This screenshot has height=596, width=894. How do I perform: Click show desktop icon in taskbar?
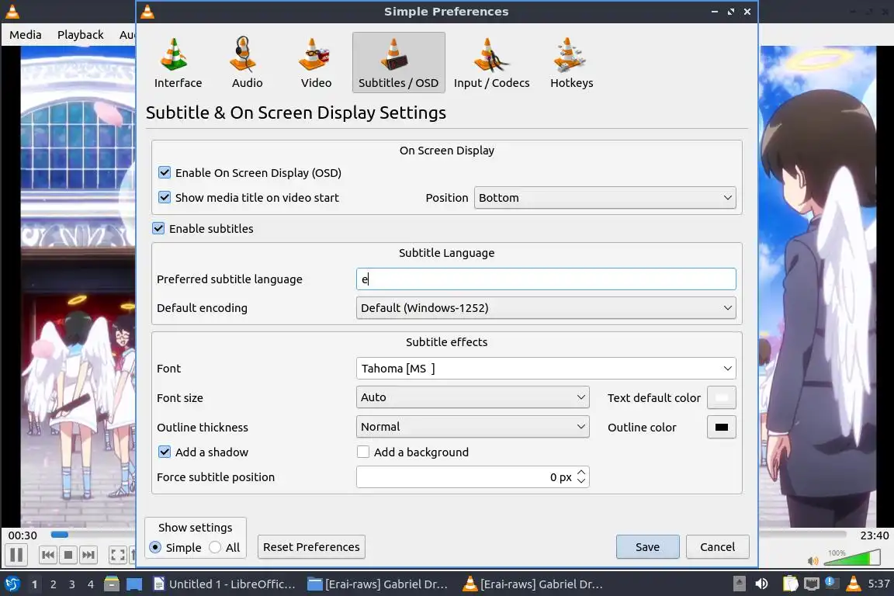(x=134, y=584)
